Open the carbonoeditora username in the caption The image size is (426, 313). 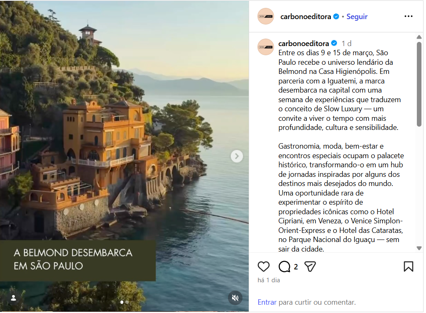pyautogui.click(x=304, y=43)
